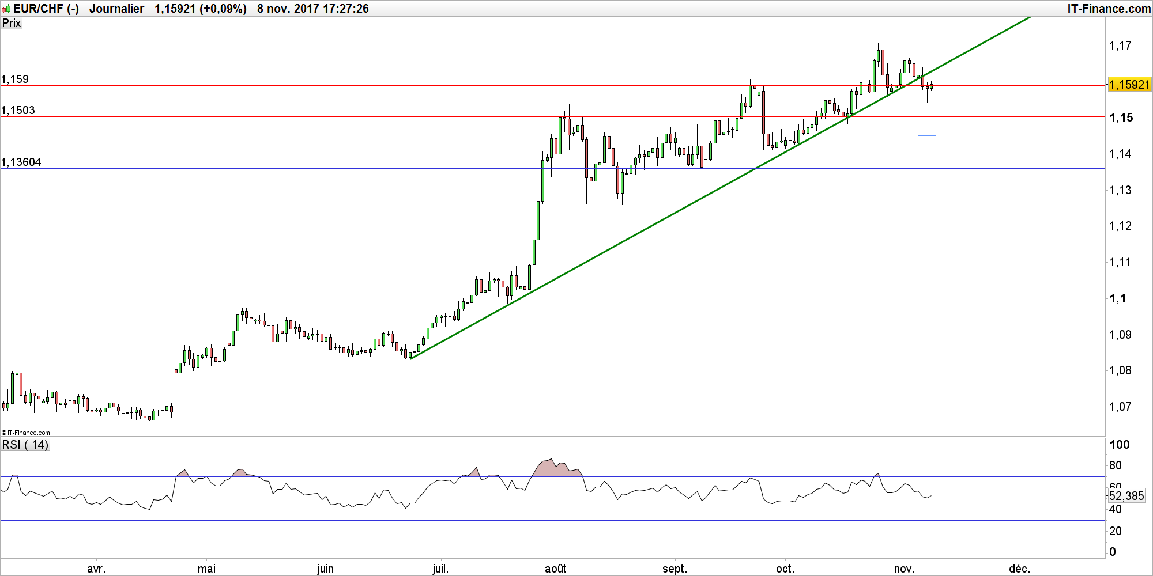
Task: Click the price value 1,15921 (+0,09%) in header
Action: (201, 9)
